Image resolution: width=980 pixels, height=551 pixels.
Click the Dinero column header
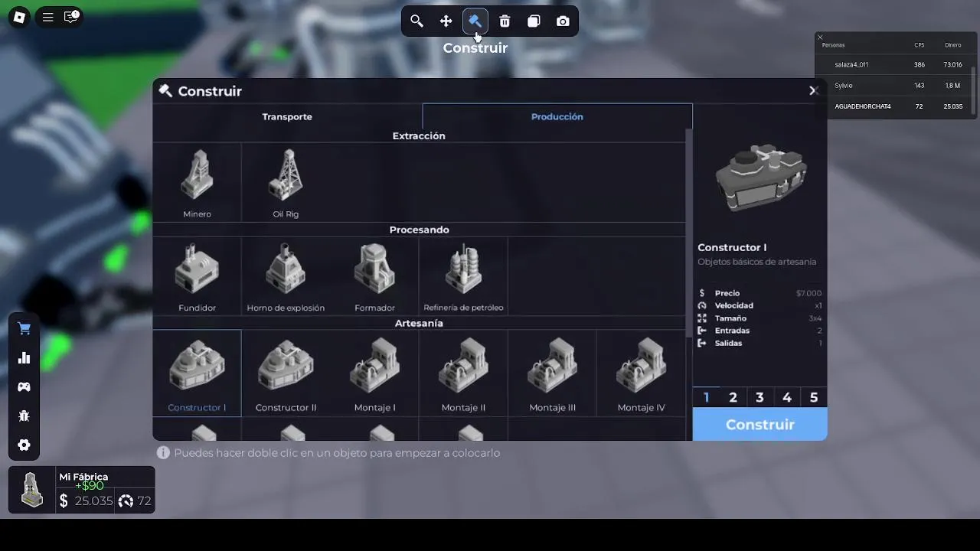pos(952,45)
